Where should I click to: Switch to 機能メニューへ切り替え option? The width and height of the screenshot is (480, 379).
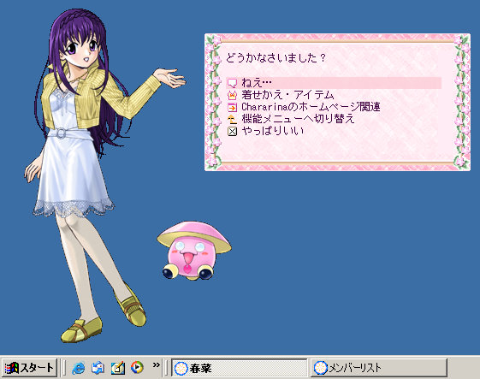click(x=298, y=119)
